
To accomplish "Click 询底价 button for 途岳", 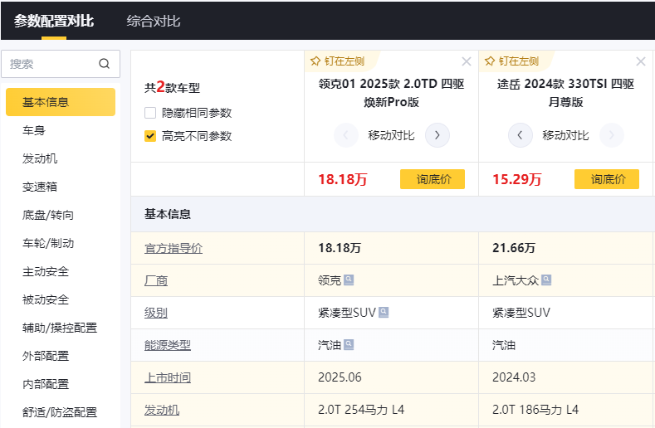I will click(x=607, y=179).
